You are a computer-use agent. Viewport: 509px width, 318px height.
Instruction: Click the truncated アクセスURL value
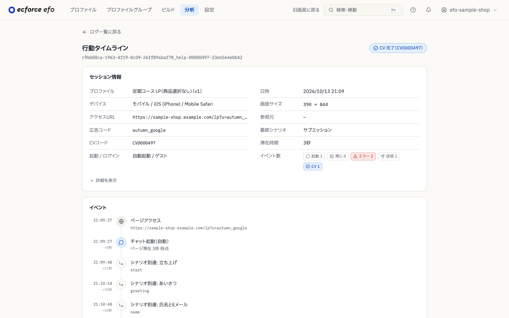coord(190,117)
